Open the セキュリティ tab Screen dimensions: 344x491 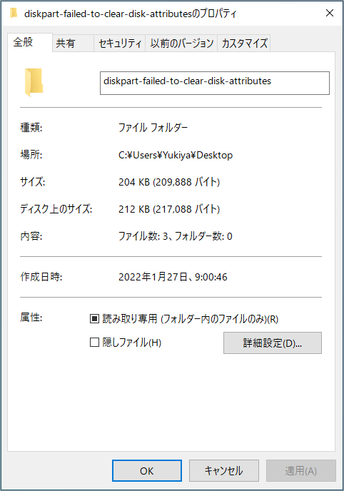(120, 44)
